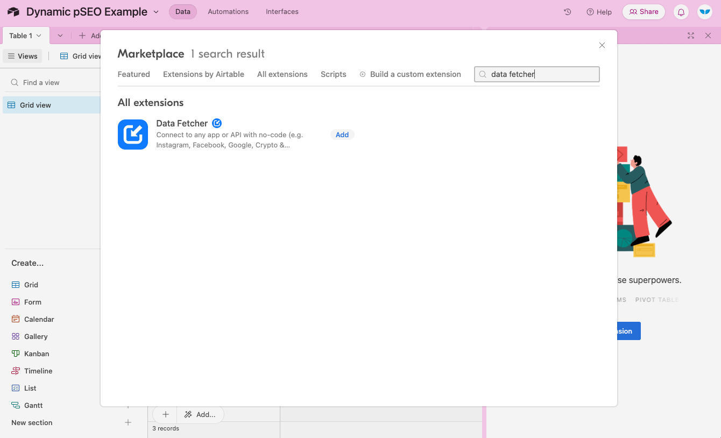Add a New section with plus
Image resolution: width=721 pixels, height=438 pixels.
click(128, 422)
